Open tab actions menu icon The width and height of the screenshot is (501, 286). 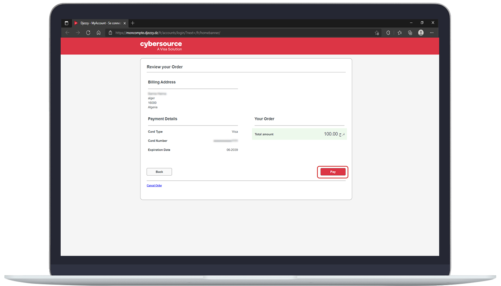tap(67, 23)
